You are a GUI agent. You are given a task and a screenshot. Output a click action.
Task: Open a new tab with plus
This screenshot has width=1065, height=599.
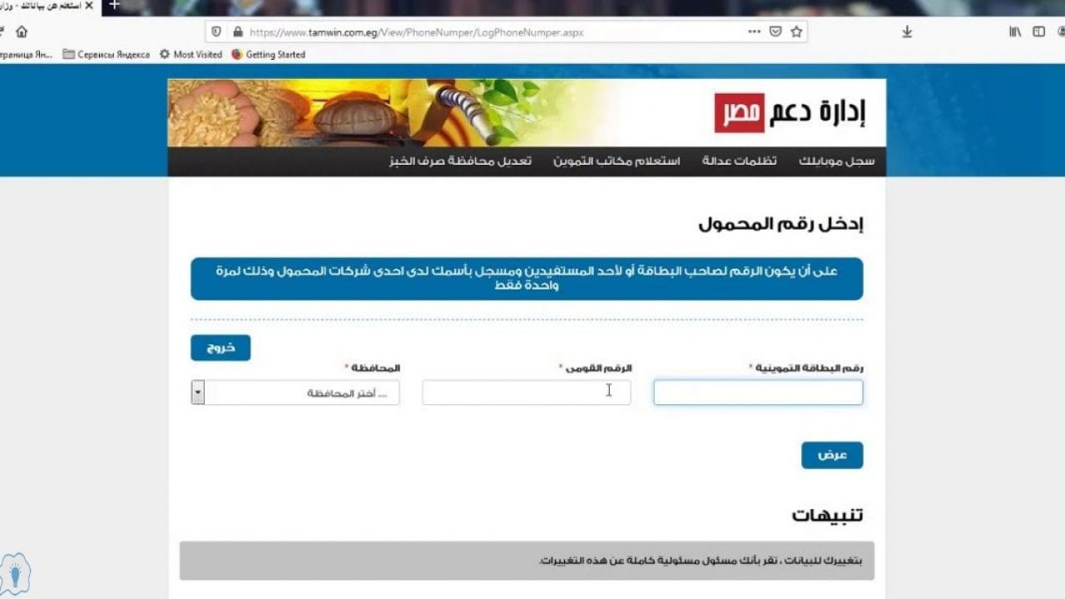(115, 5)
